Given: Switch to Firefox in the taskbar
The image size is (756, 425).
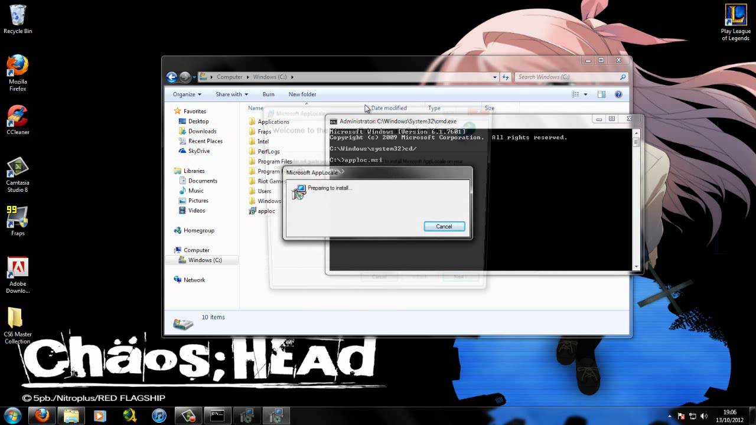Looking at the screenshot, I should tap(42, 416).
